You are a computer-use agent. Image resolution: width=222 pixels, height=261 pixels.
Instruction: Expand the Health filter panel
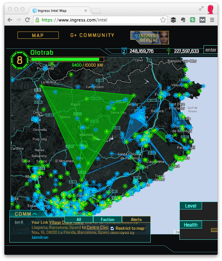tap(191, 225)
